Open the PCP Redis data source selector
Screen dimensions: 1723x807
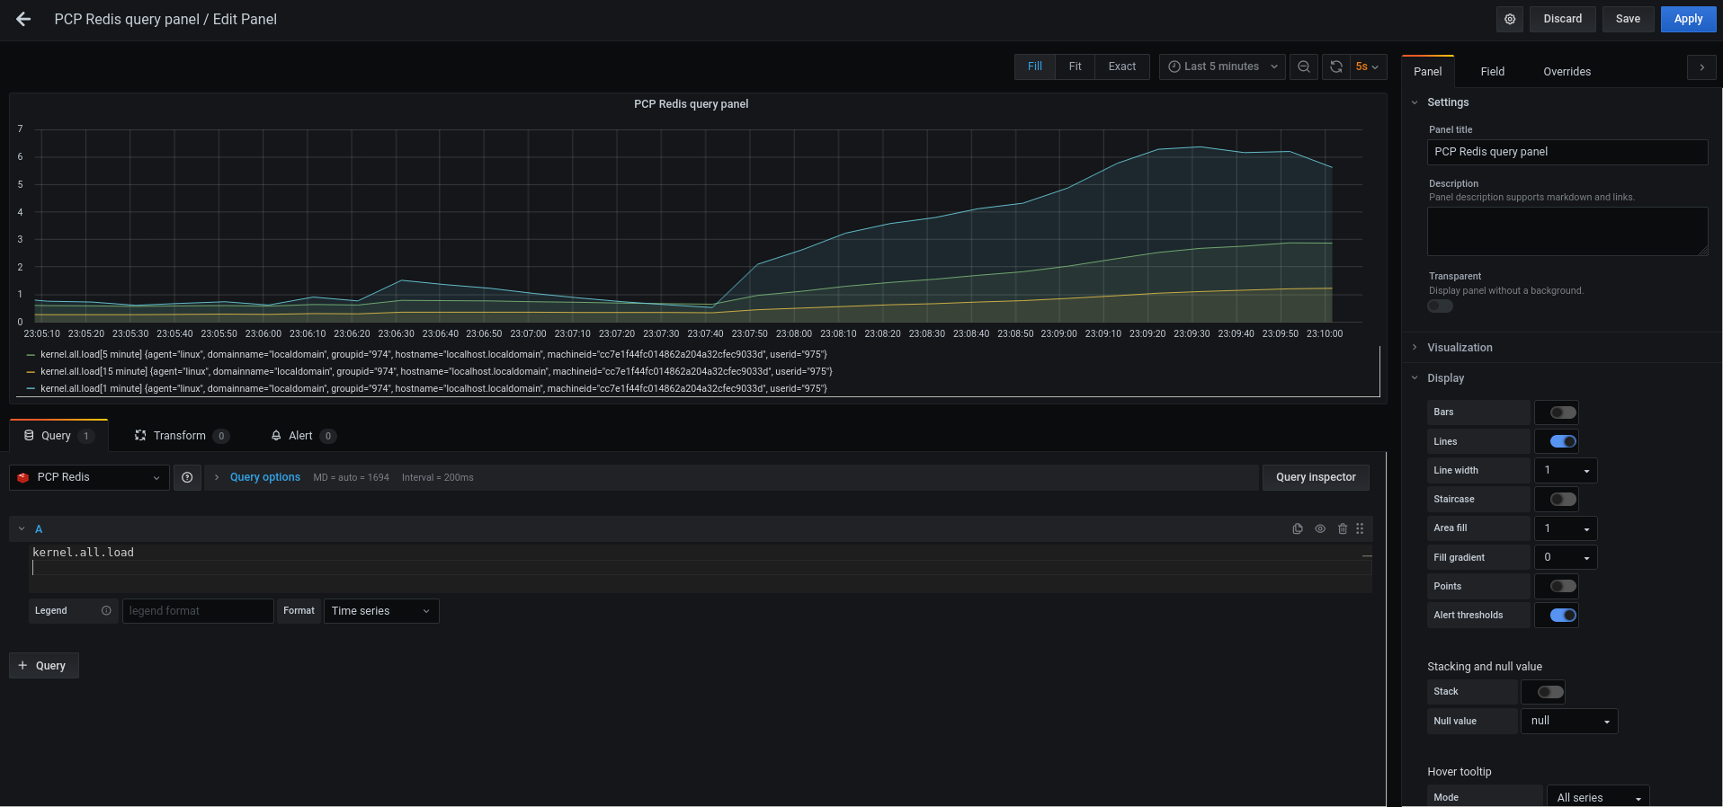(89, 477)
